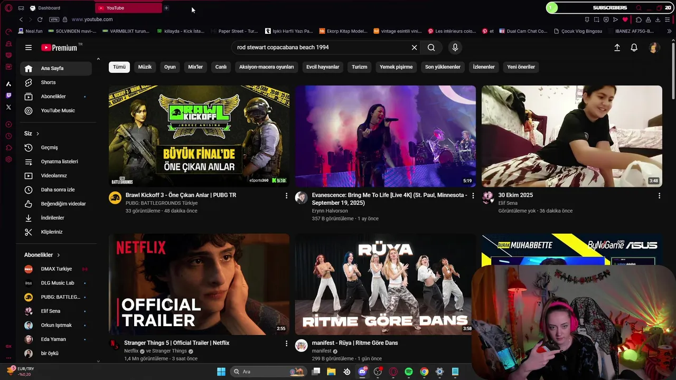Select the Yeni öneriler chip
This screenshot has height=380, width=676.
tap(521, 67)
